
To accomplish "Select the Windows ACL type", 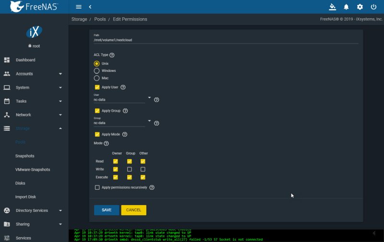I will [x=97, y=71].
